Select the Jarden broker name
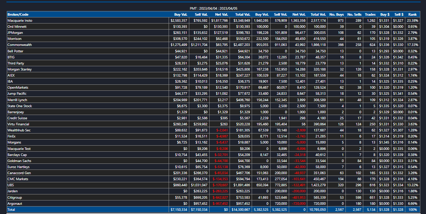426x214 pixels. point(12,191)
